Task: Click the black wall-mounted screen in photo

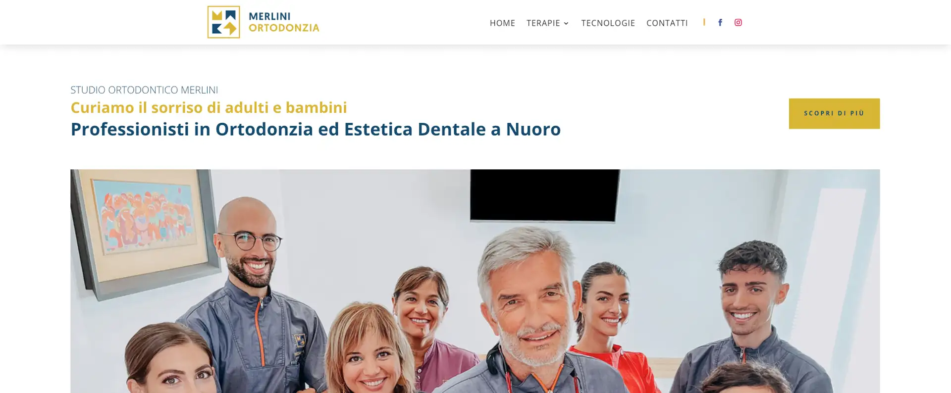Action: pyautogui.click(x=545, y=196)
